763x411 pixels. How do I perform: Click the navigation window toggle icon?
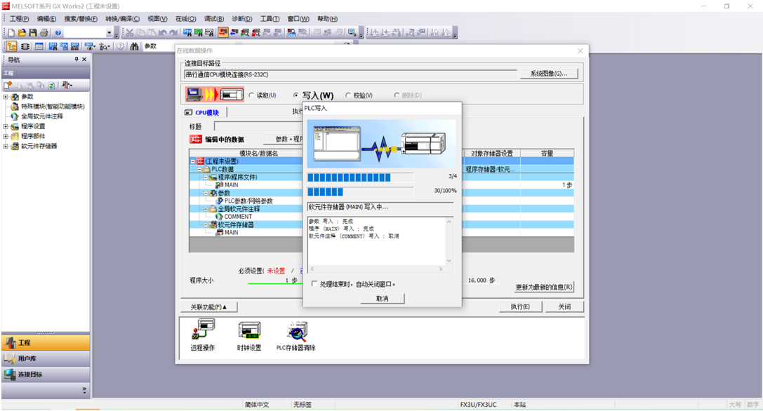point(11,46)
